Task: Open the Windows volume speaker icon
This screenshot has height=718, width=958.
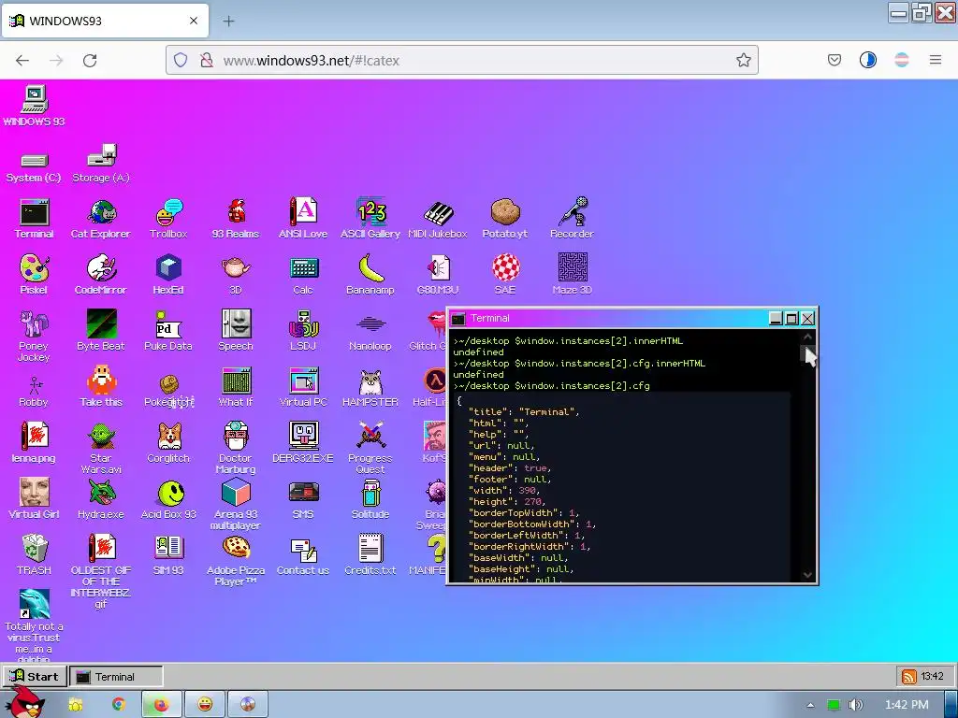Action: (855, 705)
